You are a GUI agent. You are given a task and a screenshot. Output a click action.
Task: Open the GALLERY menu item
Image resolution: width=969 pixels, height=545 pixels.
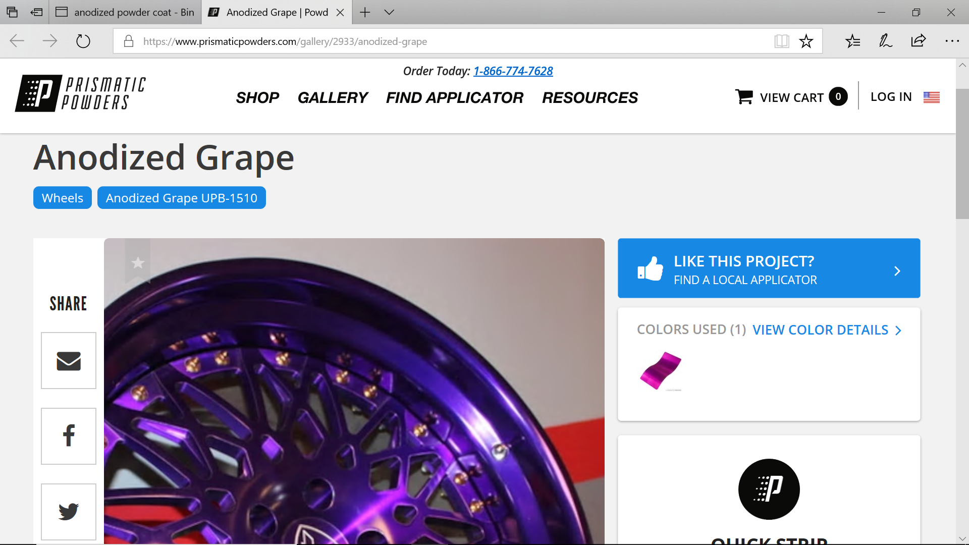pyautogui.click(x=333, y=97)
